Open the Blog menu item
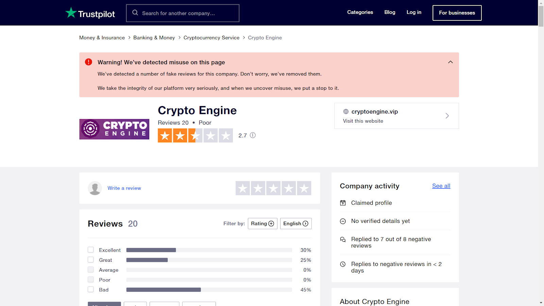Screen dimensions: 544x306 click(390, 12)
